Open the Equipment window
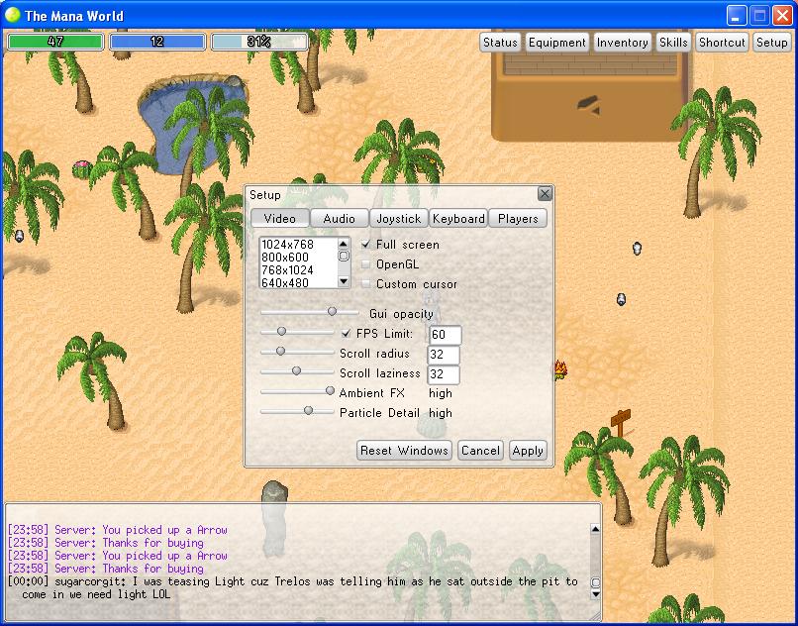Screen dimensions: 798x626 click(x=556, y=43)
